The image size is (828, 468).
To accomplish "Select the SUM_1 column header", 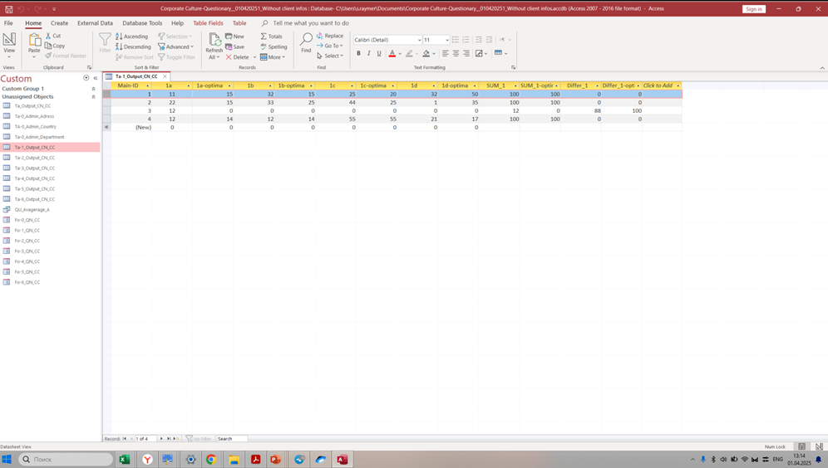I will 499,85.
